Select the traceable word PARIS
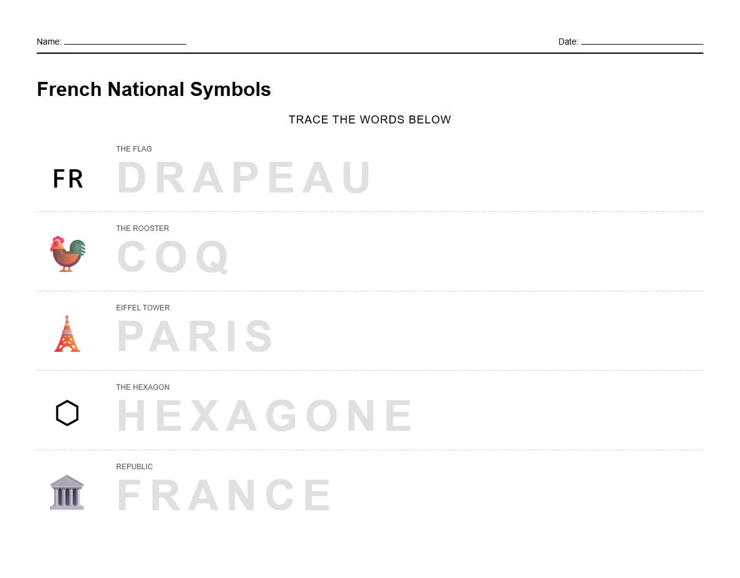Image resolution: width=740 pixels, height=578 pixels. (x=194, y=336)
